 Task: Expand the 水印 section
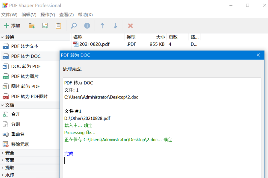(2, 175)
